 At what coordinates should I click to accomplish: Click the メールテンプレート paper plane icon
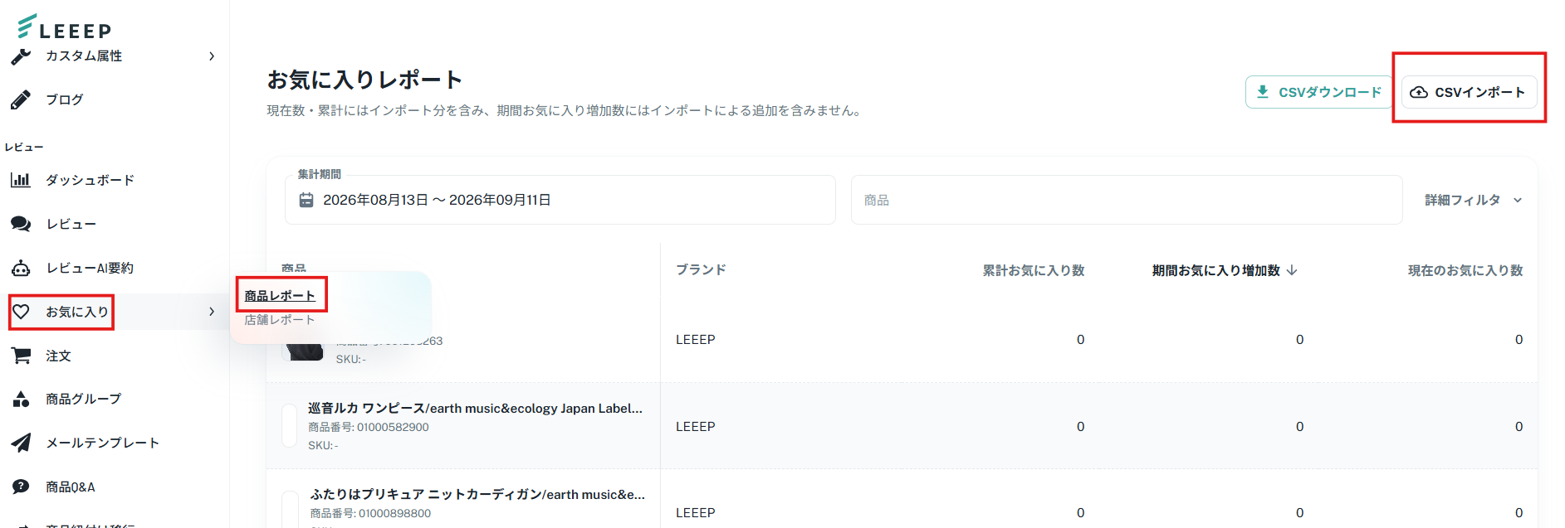click(21, 443)
